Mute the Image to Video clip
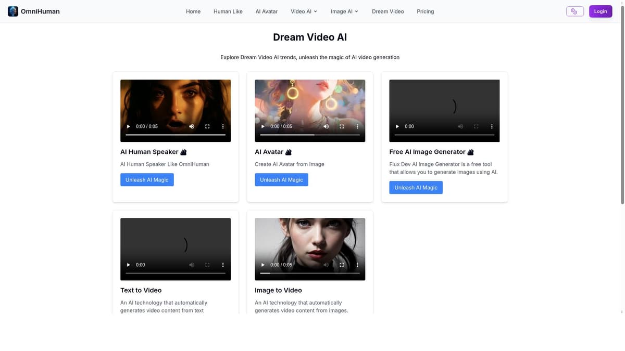This screenshot has height=351, width=625. [x=326, y=265]
